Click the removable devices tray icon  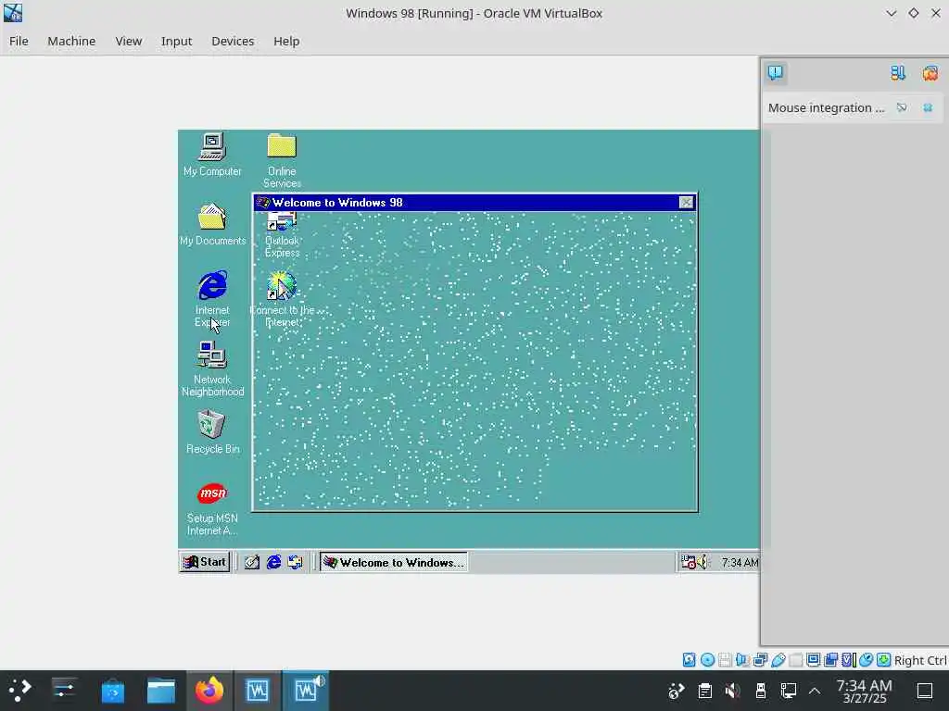tap(761, 691)
